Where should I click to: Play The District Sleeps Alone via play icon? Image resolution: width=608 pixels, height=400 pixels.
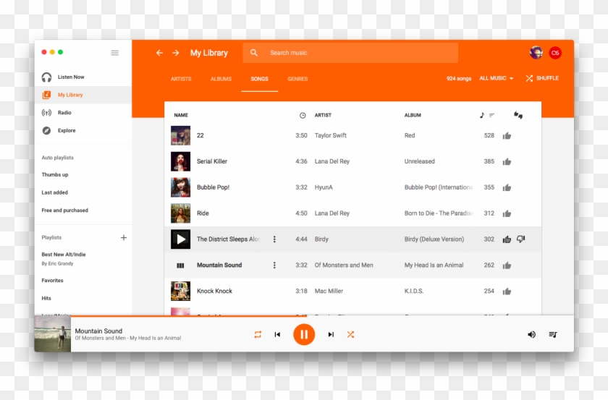pyautogui.click(x=181, y=239)
